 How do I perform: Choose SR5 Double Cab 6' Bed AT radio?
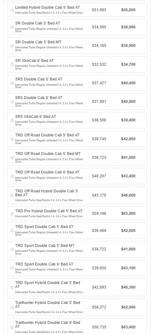12,102
